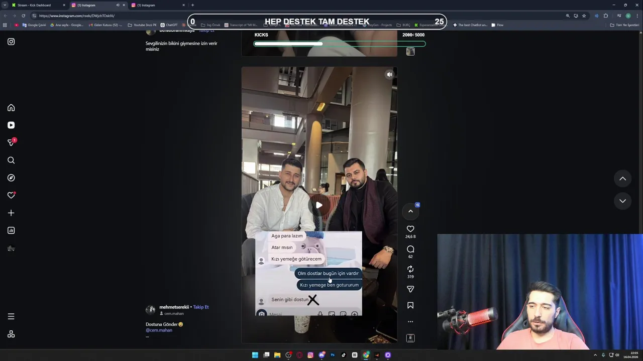
Task: Bookmark this page with star icon
Action: [584, 16]
